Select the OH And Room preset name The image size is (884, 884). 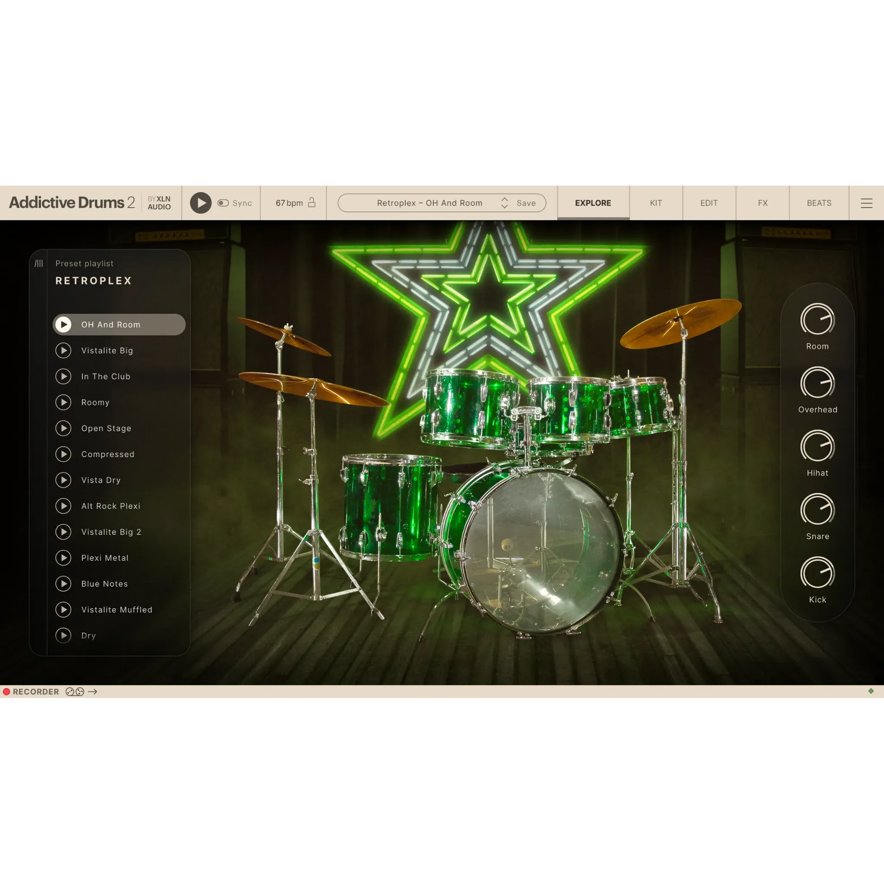pos(111,324)
